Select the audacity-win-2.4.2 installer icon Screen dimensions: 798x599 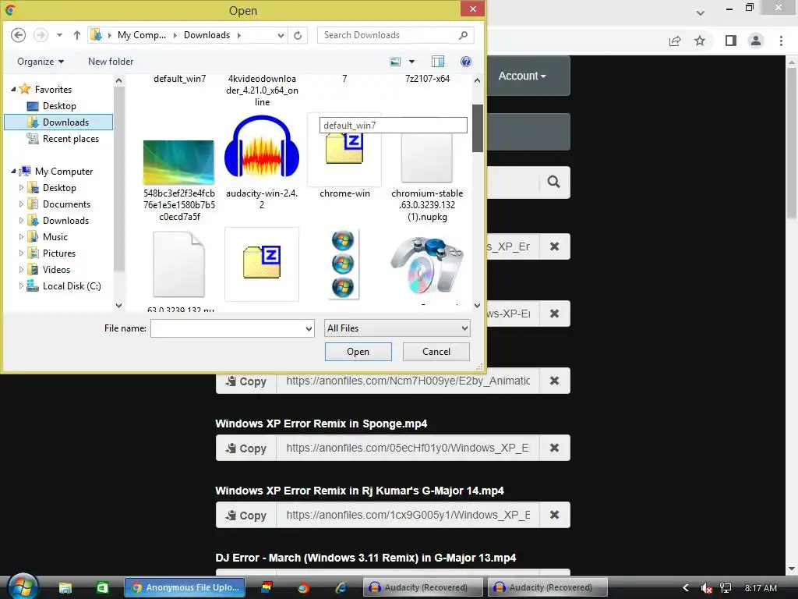(262, 148)
